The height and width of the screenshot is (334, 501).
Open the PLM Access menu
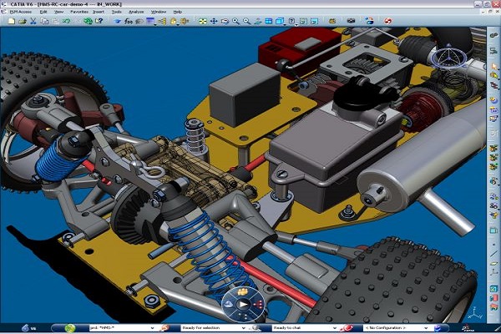pyautogui.click(x=21, y=12)
